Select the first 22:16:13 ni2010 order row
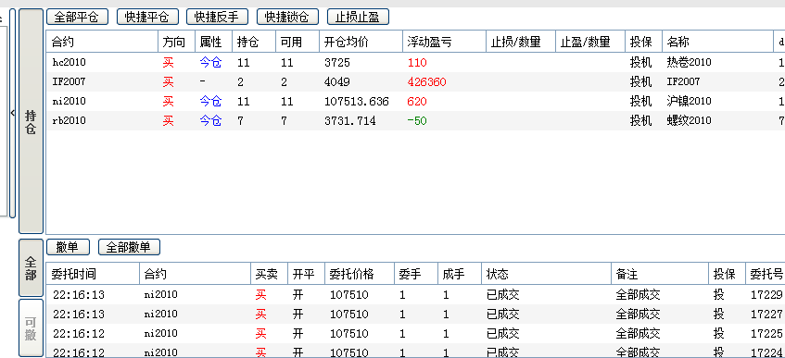 415,295
